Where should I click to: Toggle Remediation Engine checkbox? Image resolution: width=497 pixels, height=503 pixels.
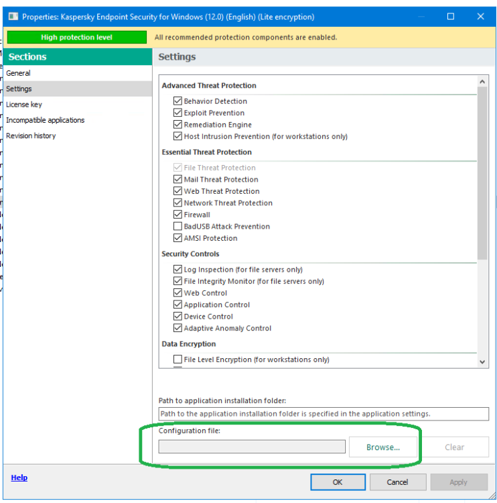177,125
